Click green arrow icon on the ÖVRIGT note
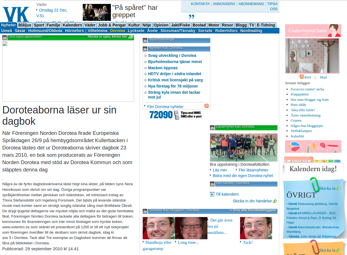Screen dimensions: 347x255 pyautogui.click(x=338, y=188)
